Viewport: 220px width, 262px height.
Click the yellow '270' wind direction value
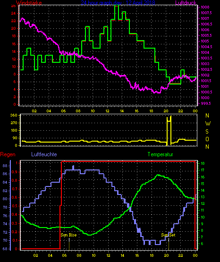(x=14, y=123)
